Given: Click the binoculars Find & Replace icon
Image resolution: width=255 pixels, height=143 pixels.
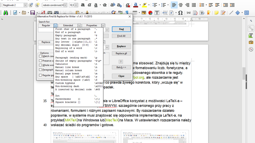Looking at the screenshot, I should (6, 13).
